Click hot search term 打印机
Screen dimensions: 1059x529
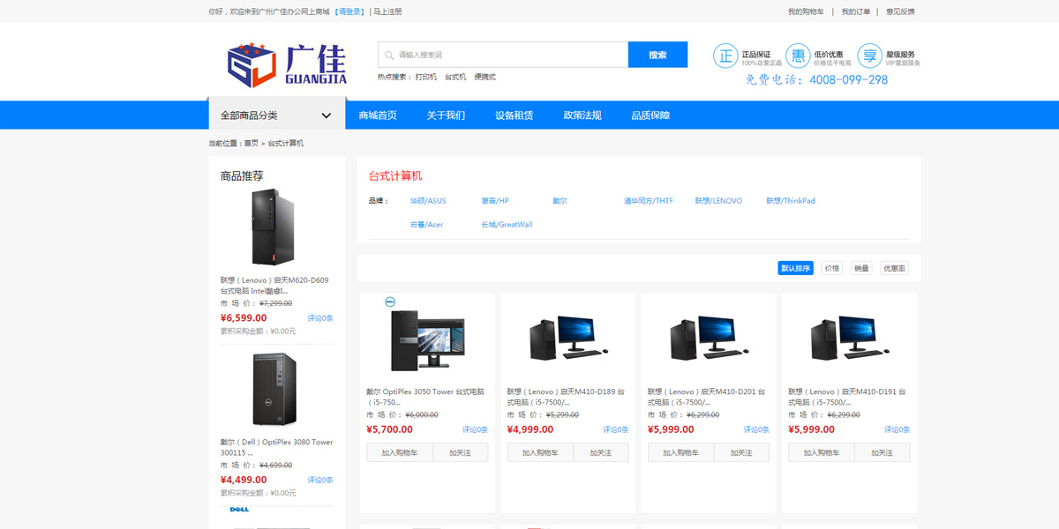(426, 77)
